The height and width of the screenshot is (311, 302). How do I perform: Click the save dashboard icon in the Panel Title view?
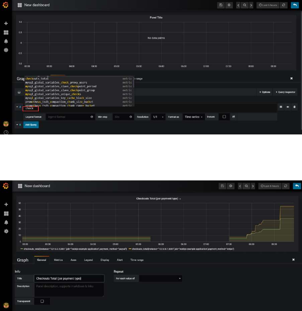[x=221, y=5]
